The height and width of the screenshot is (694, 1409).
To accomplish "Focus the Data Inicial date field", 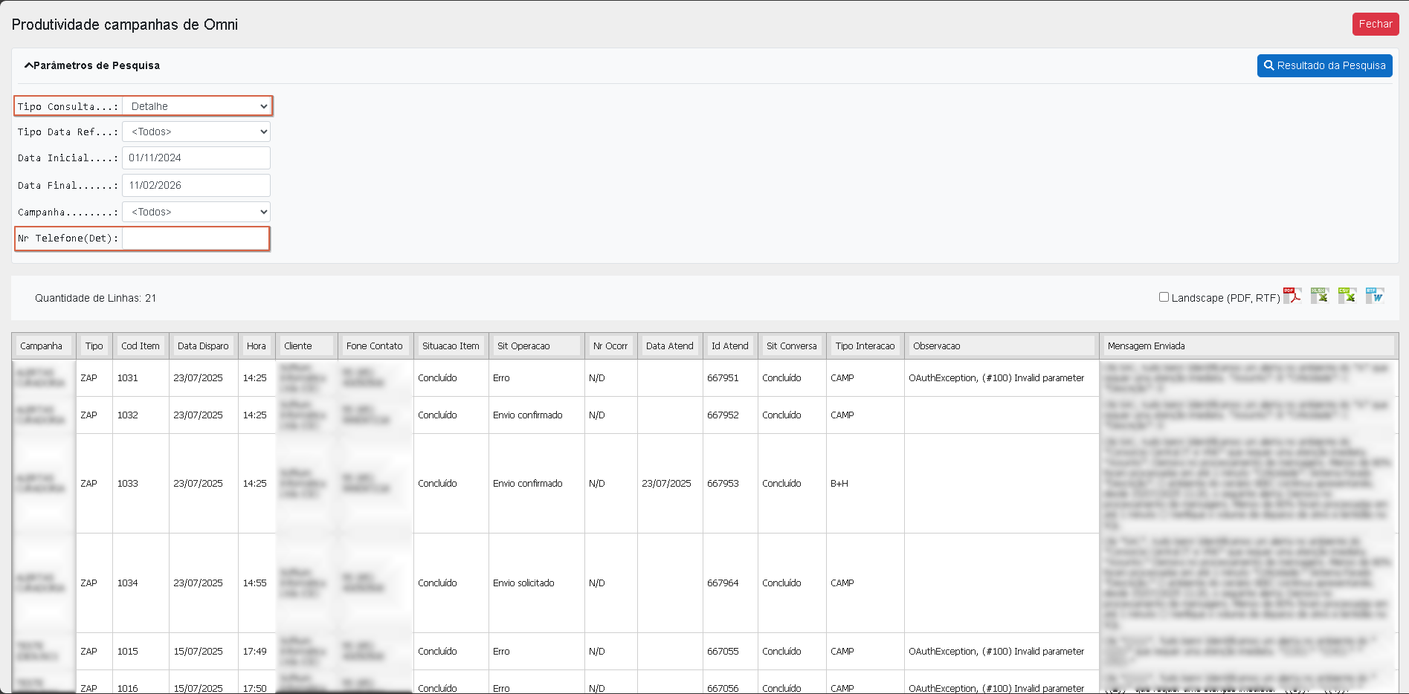I will (x=196, y=158).
